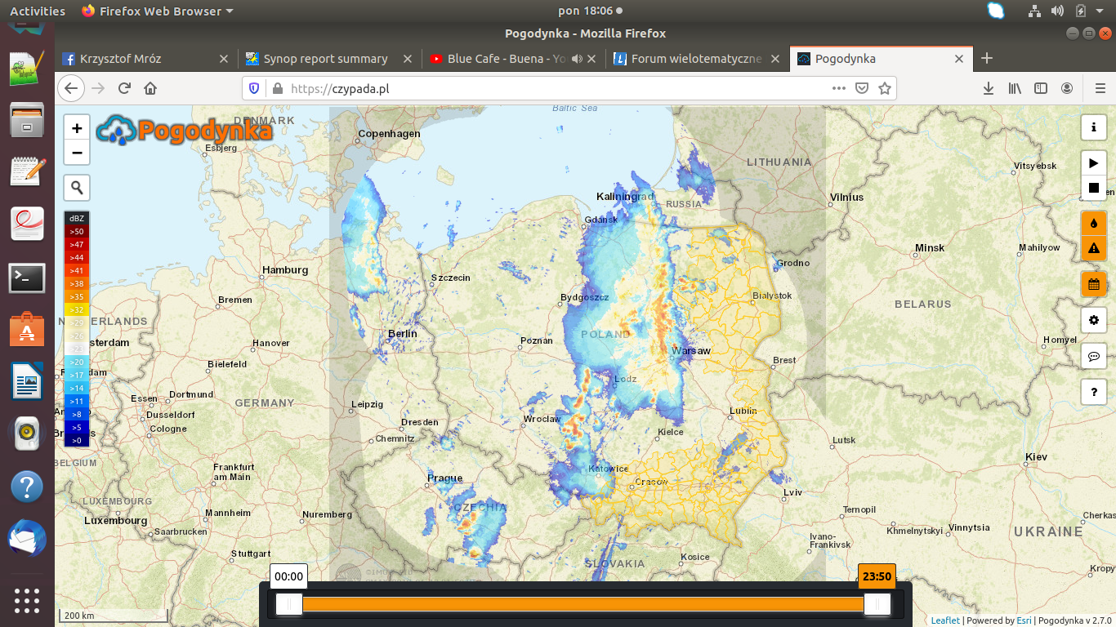Screen dimensions: 1116x627
Task: Toggle the orange calendar button
Action: pos(1093,284)
